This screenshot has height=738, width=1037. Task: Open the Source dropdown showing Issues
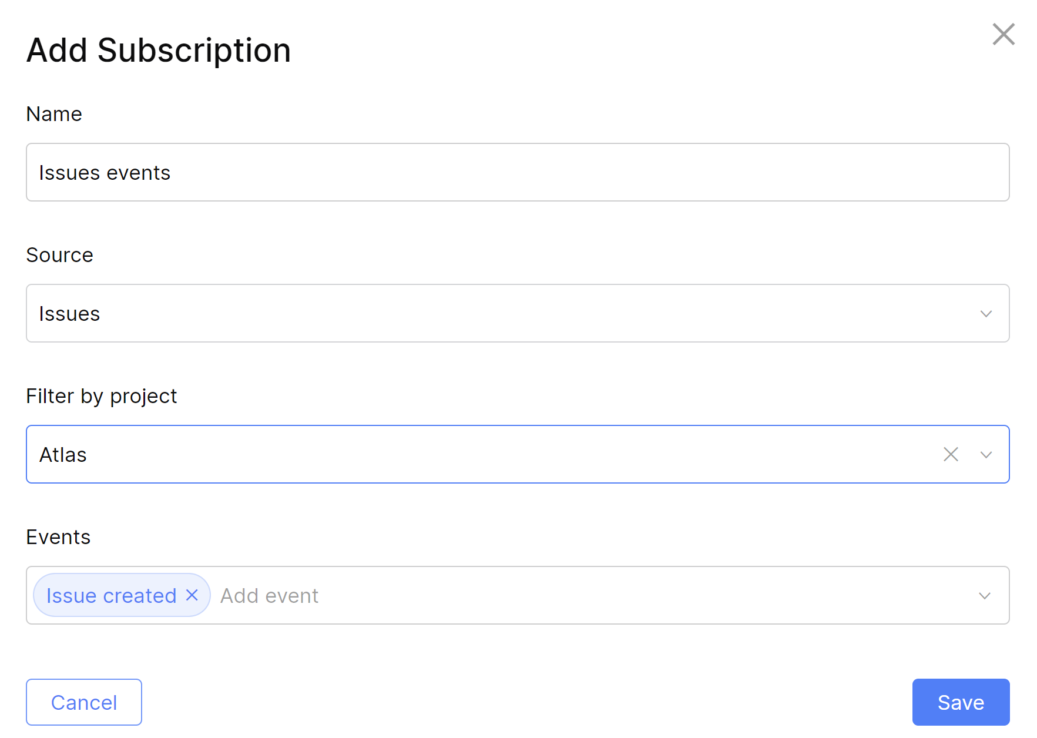(986, 313)
